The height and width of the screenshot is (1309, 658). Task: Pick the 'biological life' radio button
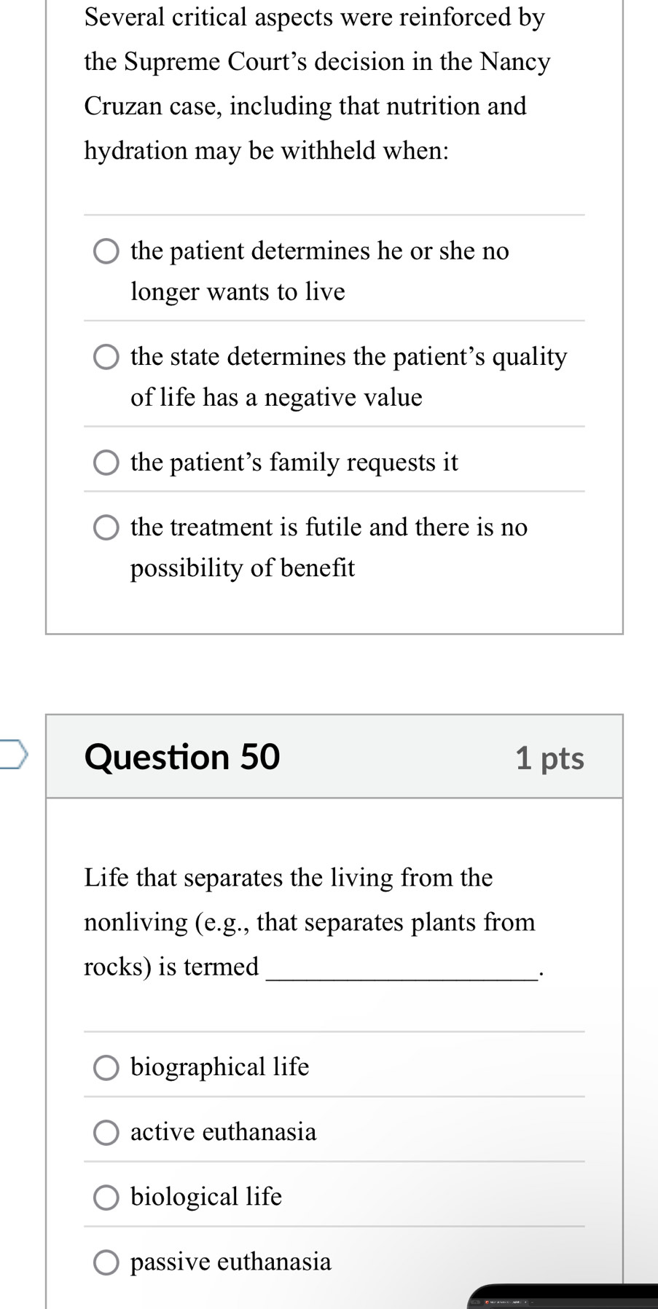tap(106, 1198)
